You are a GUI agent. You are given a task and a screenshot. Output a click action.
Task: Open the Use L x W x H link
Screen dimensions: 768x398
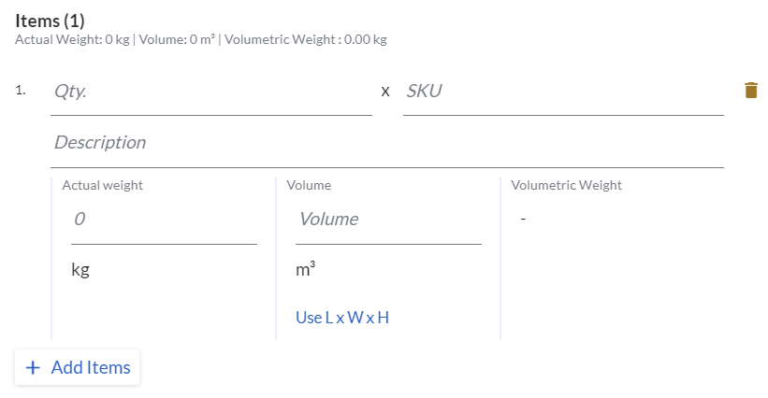click(341, 318)
